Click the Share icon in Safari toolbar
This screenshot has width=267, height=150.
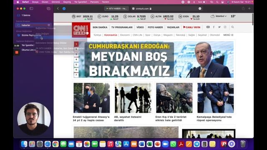(243, 8)
